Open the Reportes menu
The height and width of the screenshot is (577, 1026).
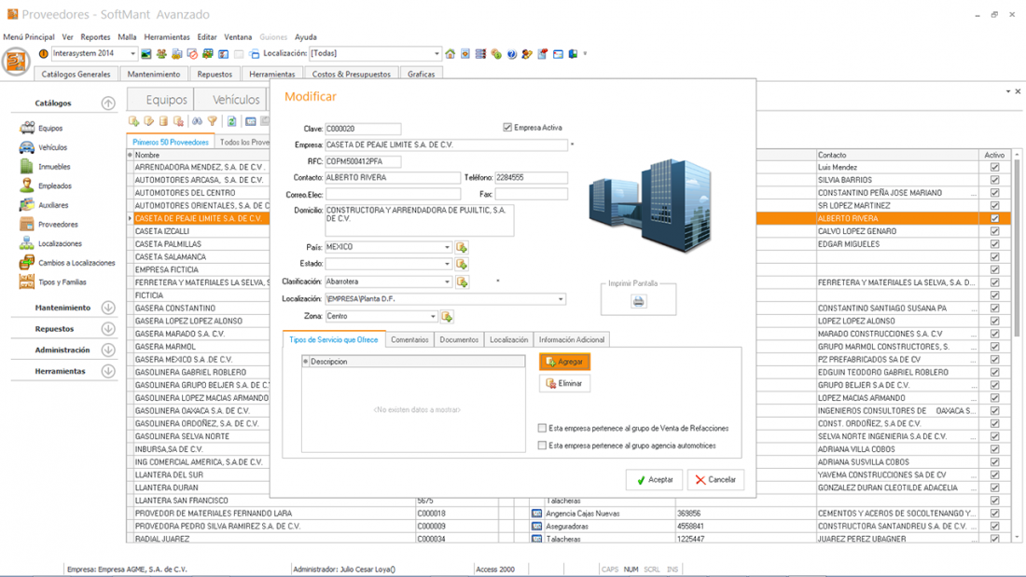pyautogui.click(x=95, y=37)
